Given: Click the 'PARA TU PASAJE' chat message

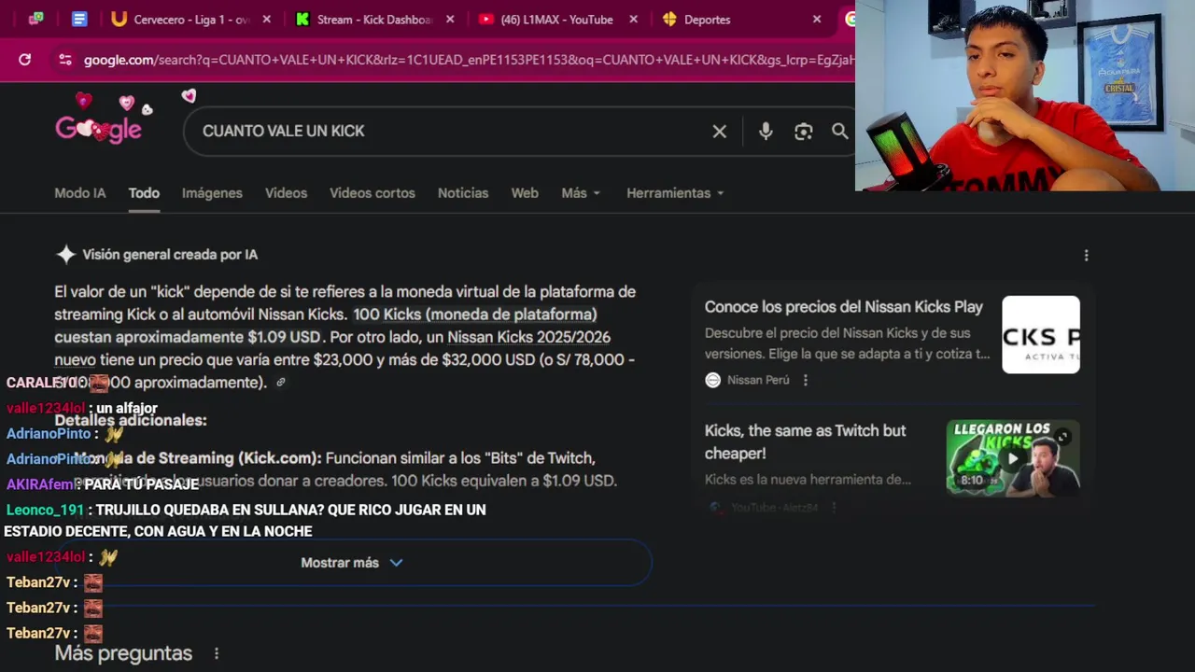Looking at the screenshot, I should (x=141, y=484).
